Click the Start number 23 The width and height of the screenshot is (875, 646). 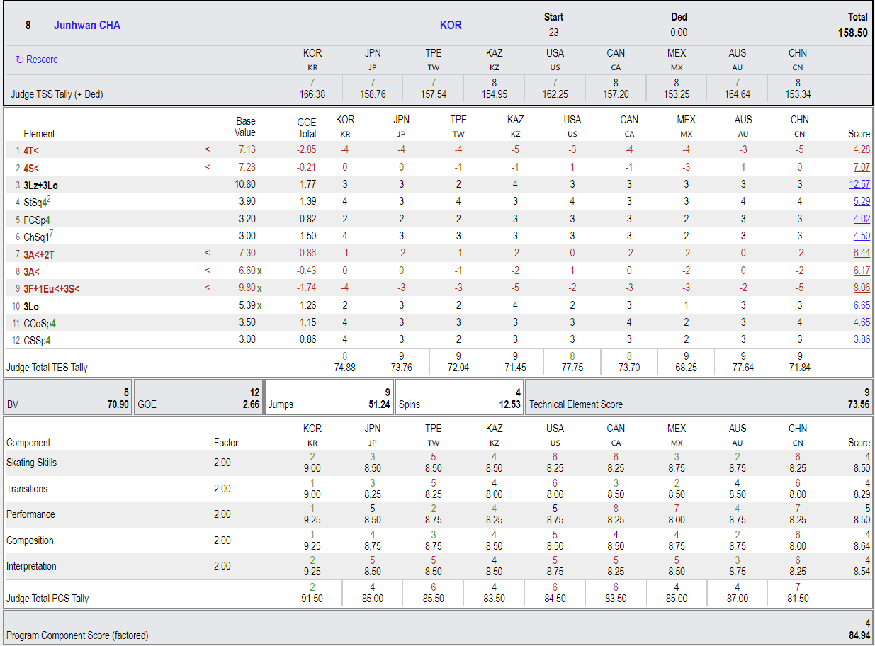(553, 32)
